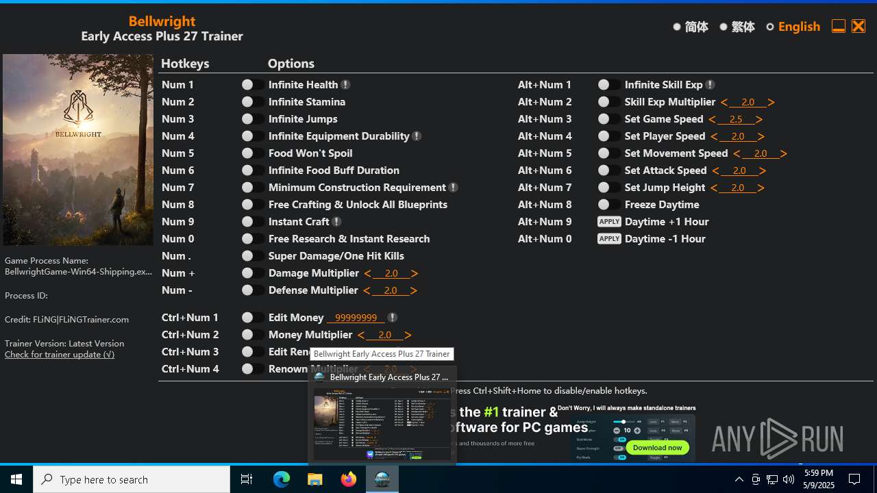Enable Food Won't Spoil
The image size is (877, 493).
pyautogui.click(x=253, y=153)
